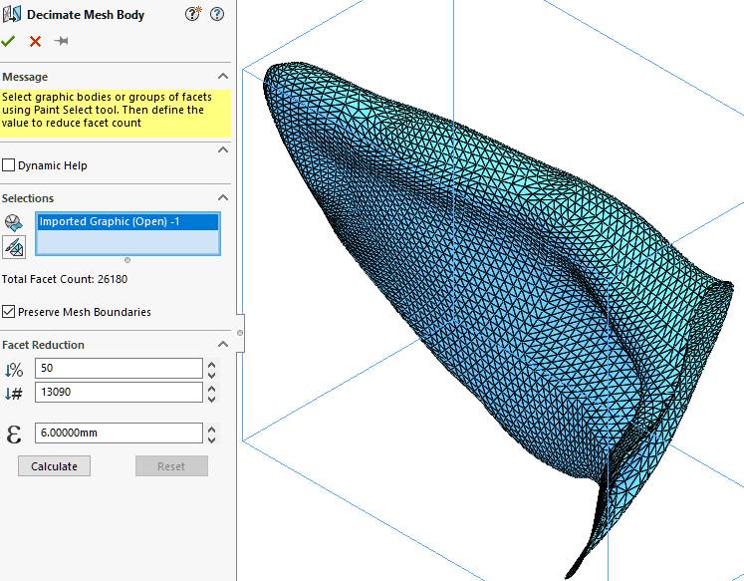This screenshot has width=744, height=581.
Task: Decrease the reduction percentage with down arrow
Action: point(211,374)
